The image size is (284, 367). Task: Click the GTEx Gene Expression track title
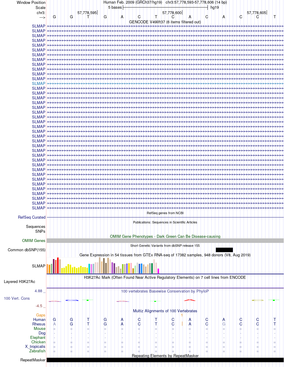tap(165, 255)
